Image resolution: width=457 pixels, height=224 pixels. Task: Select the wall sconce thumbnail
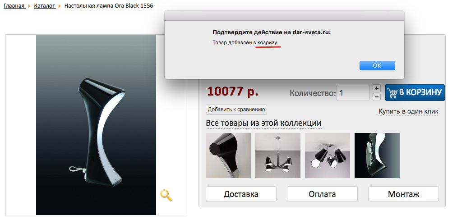coord(377,155)
